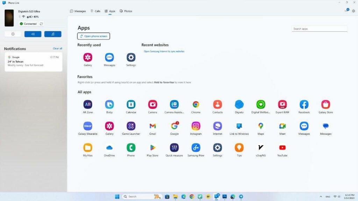Open the My Files app
Screen dimensions: 358x201
pyautogui.click(x=88, y=148)
